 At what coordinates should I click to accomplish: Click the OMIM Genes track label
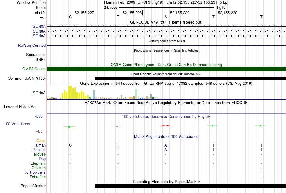coord(34,69)
